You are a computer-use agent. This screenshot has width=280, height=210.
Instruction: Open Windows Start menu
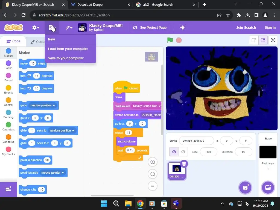click(104, 203)
